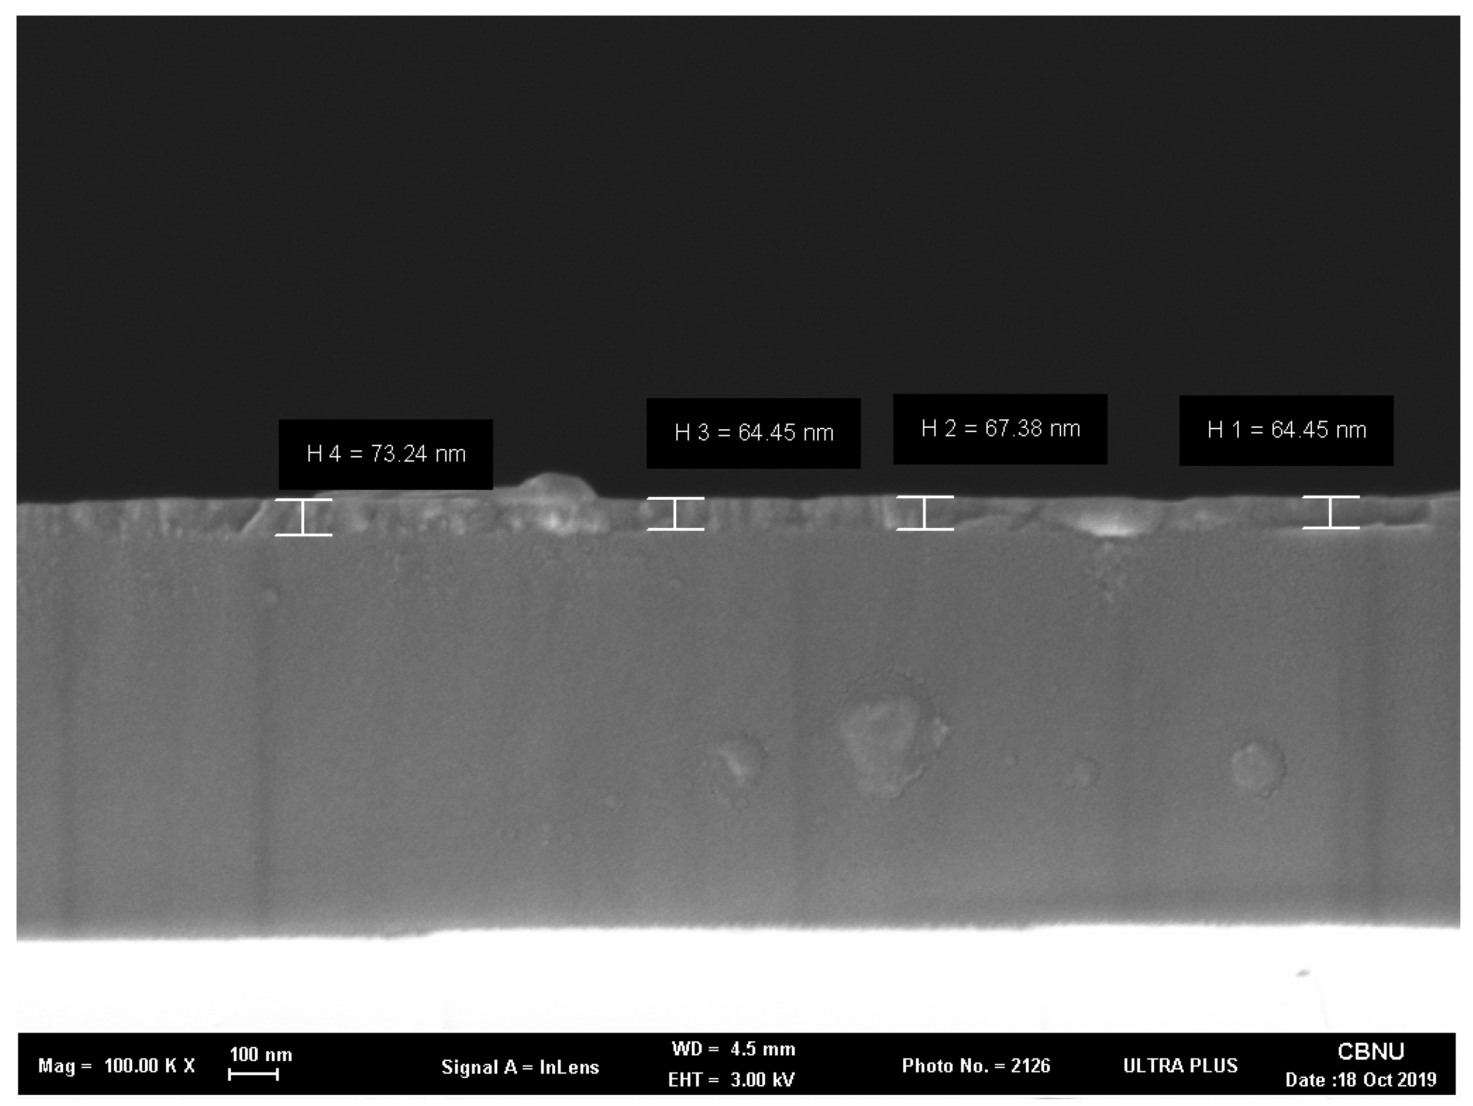Viewport: 1473px width, 1106px height.
Task: Click the H4 thickness measurement marker
Action: [304, 517]
